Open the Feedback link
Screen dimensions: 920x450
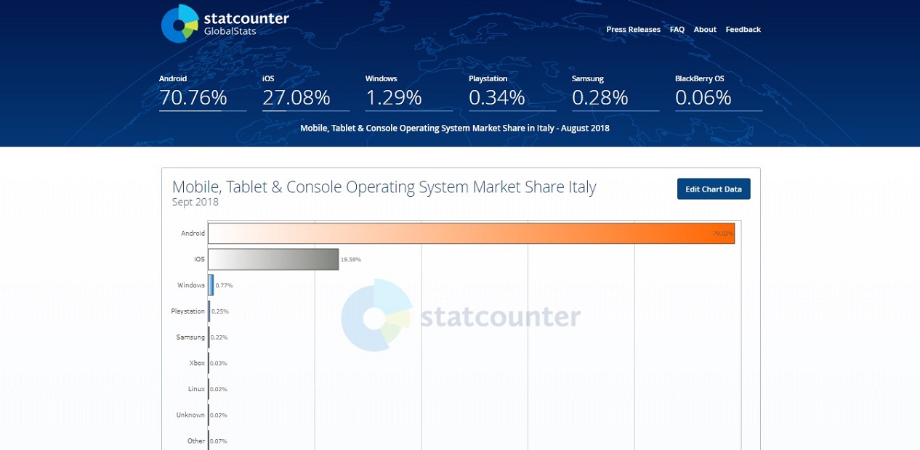point(743,30)
